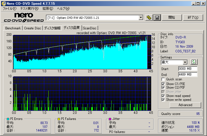Screen dimensions: 207x136
Task: Click PI Errors average 80.73
Action: click(44, 123)
